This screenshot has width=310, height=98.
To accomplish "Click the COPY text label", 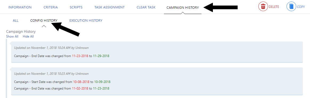I will click(x=301, y=7).
